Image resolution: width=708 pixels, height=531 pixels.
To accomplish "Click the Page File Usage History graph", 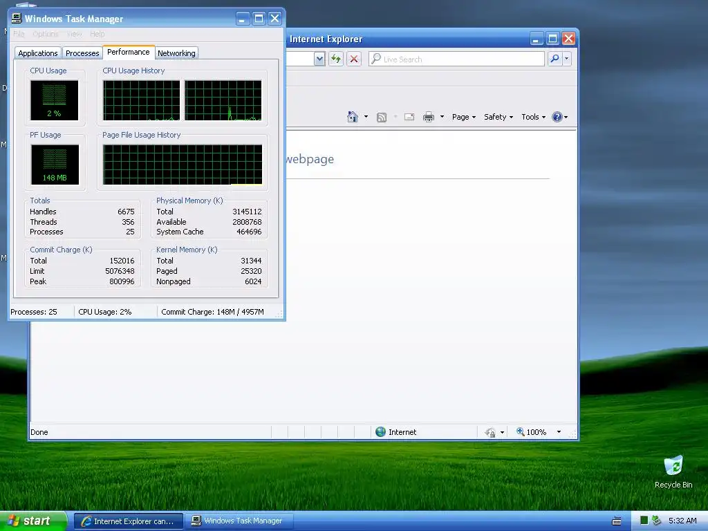I will click(x=183, y=165).
